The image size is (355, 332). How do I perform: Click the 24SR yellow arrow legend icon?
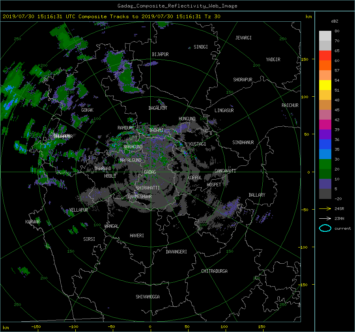click(x=325, y=208)
